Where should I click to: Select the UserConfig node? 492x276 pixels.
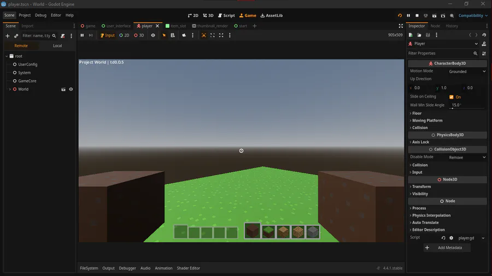pyautogui.click(x=28, y=64)
